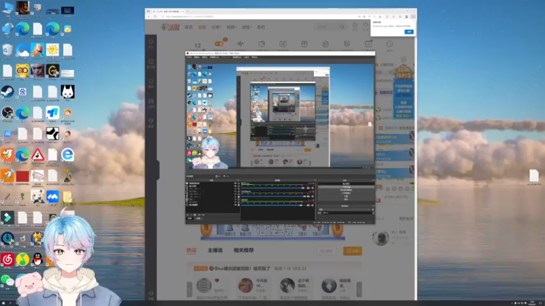
Task: Expand the 视频 dropdown in Huya navigation
Action: point(232,27)
